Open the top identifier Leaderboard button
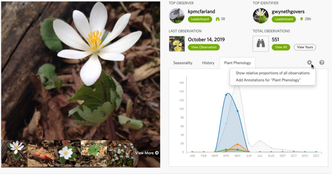 [283, 19]
